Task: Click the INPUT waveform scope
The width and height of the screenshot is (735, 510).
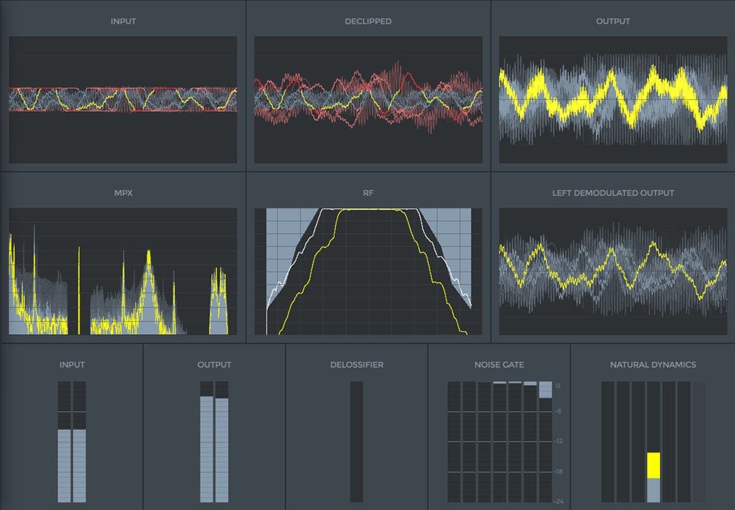Action: [123, 100]
